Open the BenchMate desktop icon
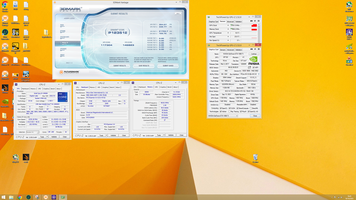 pos(16,33)
